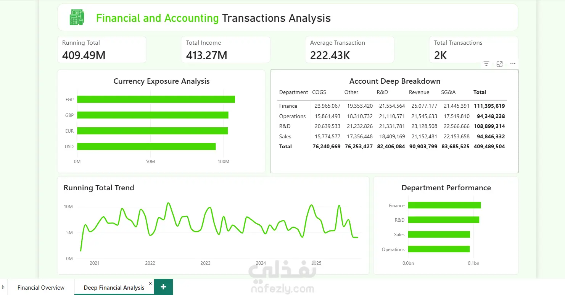Click cell value 22,153,658
This screenshot has height=295, width=565.
click(456, 136)
